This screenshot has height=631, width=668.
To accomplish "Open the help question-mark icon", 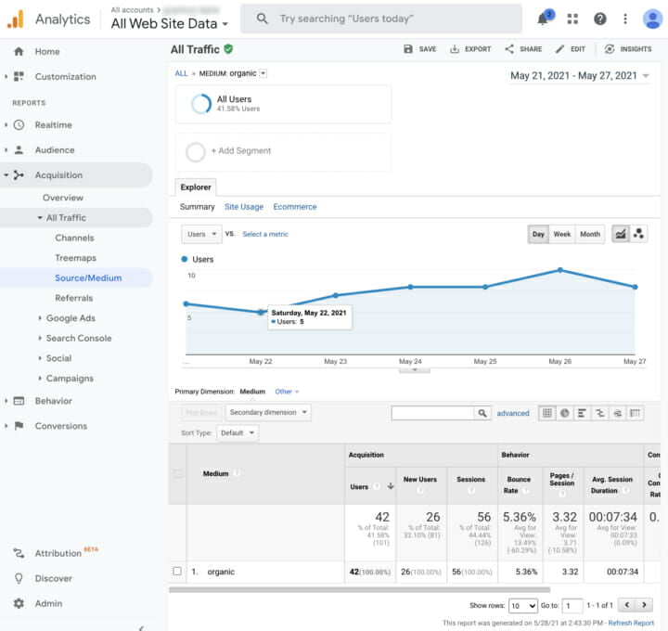I will coord(600,19).
